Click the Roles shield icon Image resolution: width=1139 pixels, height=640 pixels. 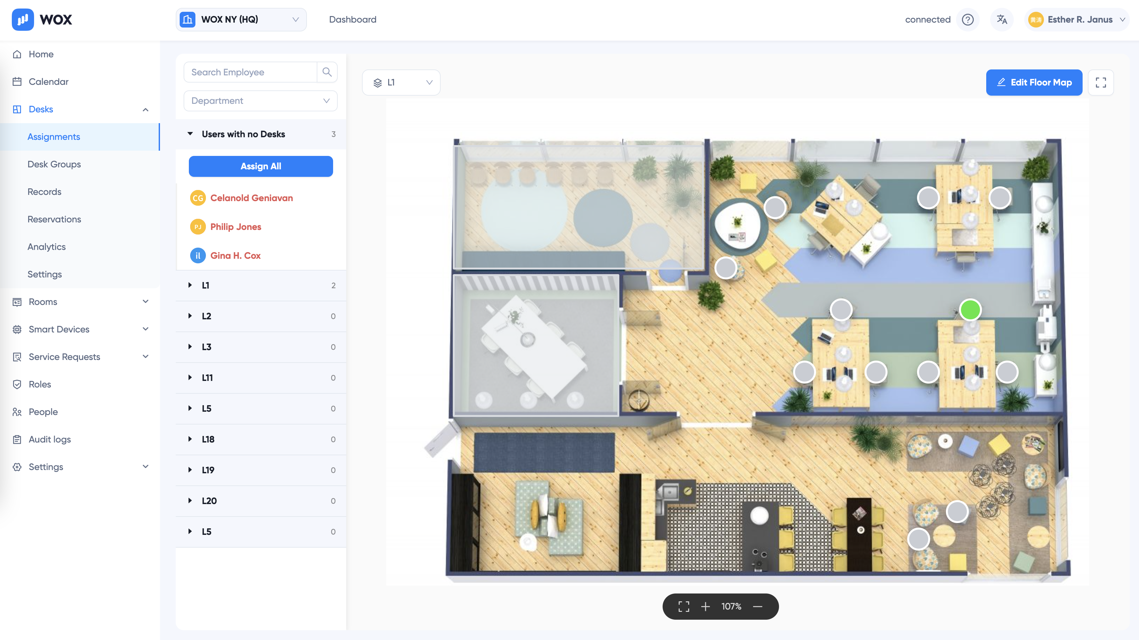pyautogui.click(x=17, y=384)
